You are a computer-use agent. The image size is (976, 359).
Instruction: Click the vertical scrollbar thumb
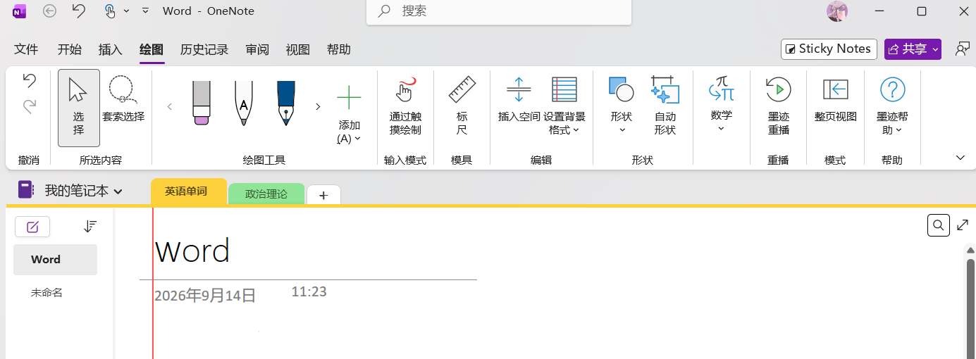click(970, 308)
